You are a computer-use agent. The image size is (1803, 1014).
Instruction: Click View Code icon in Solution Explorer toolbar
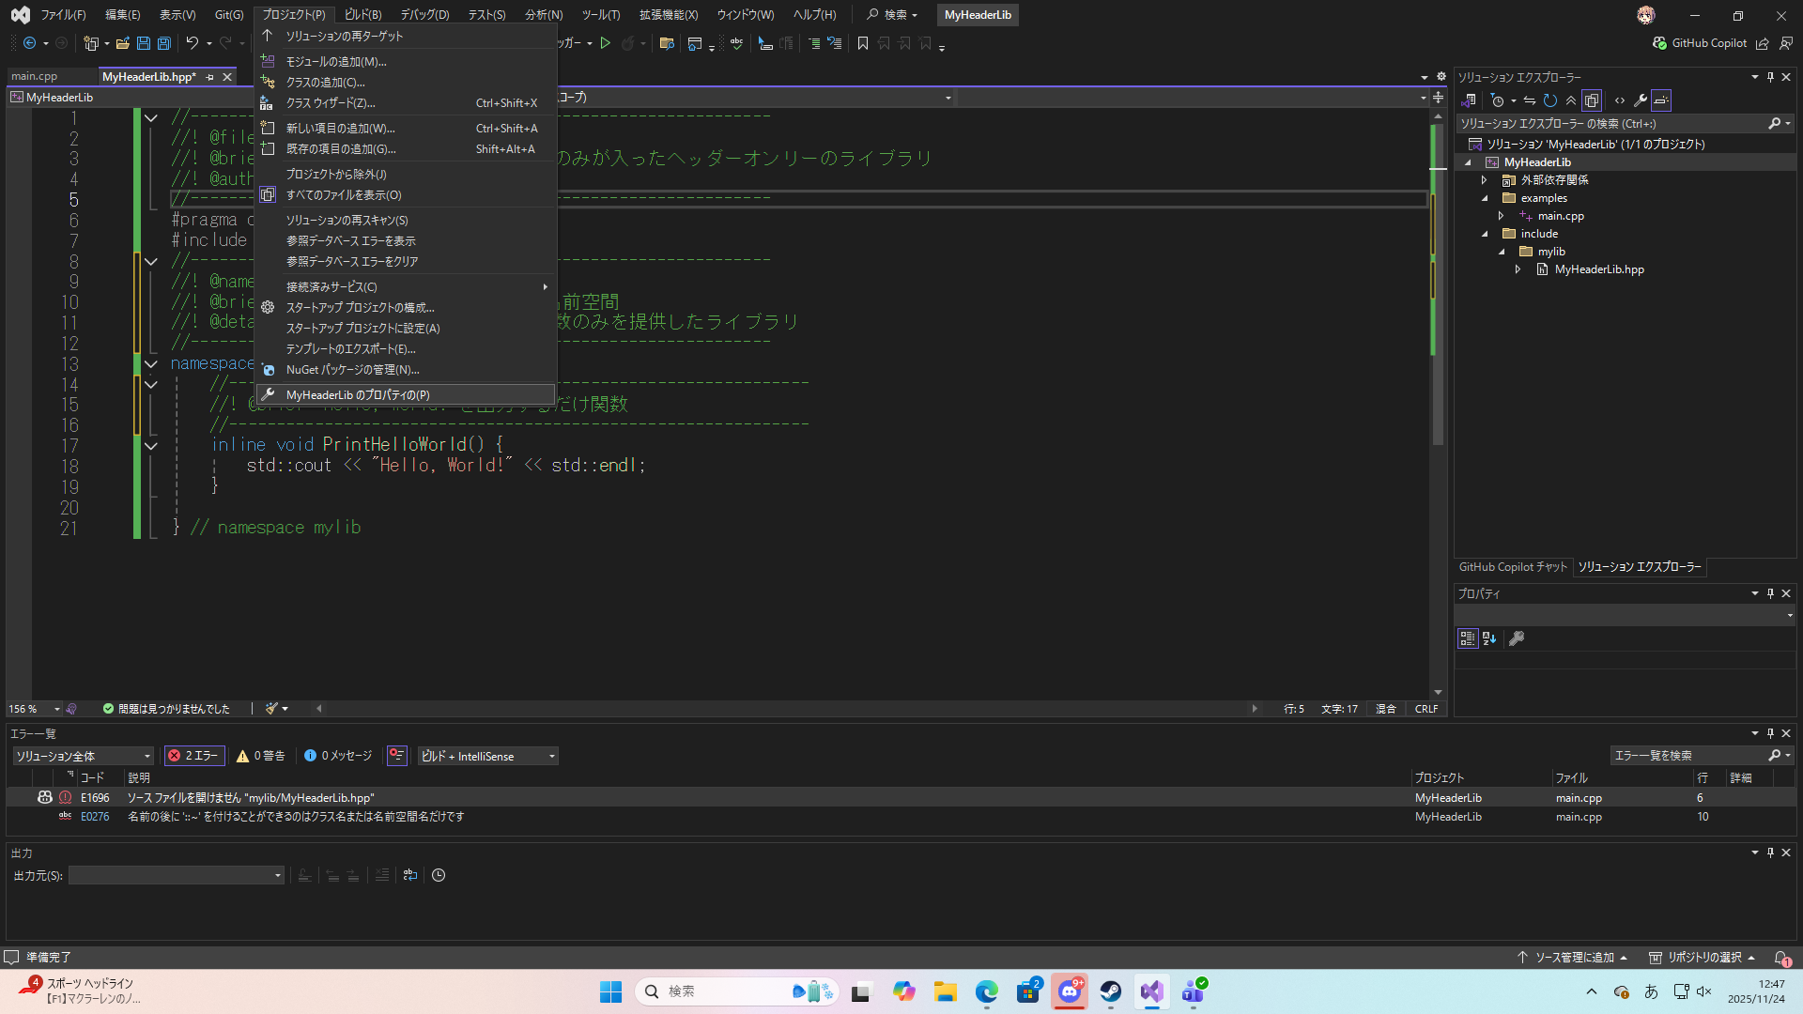(x=1620, y=100)
